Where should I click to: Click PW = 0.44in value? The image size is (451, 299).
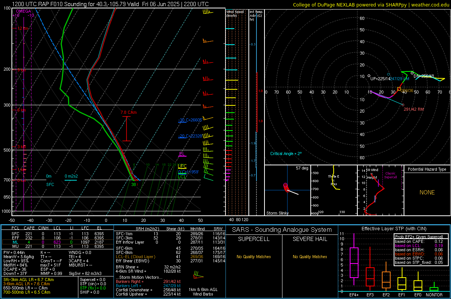14,252
